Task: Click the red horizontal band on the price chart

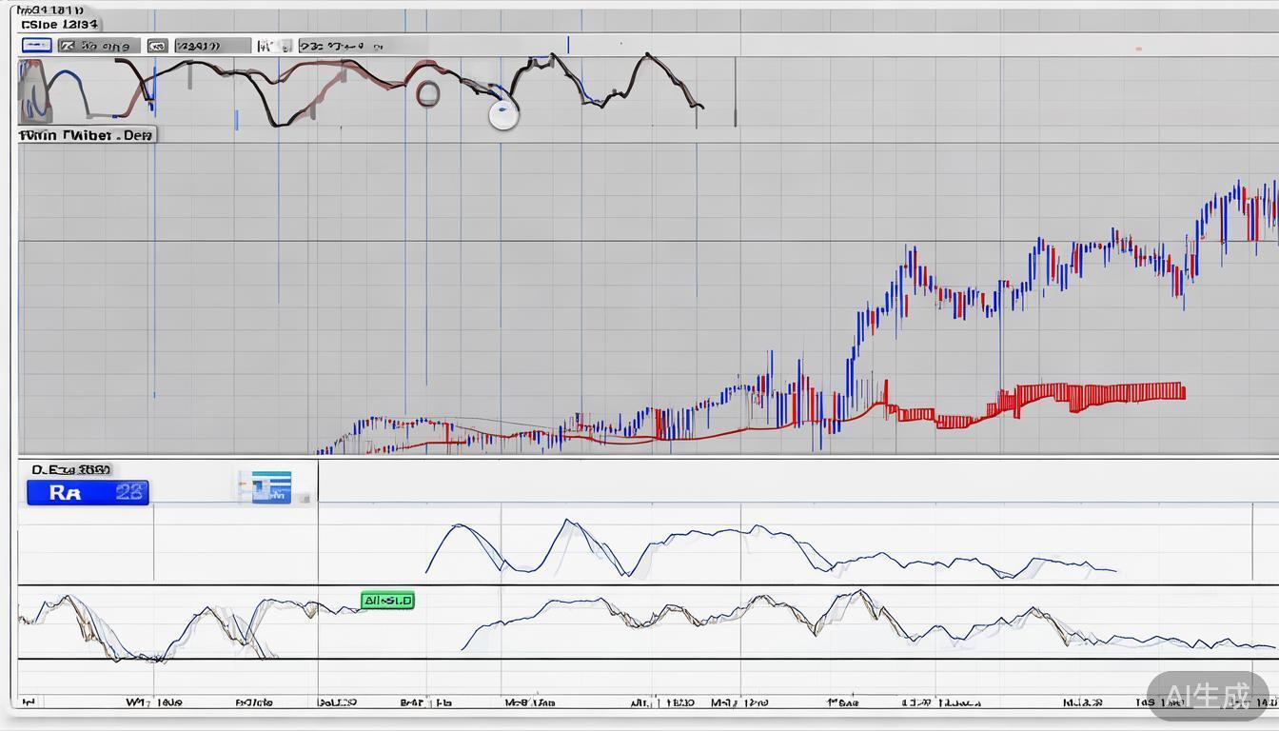Action: click(1094, 392)
